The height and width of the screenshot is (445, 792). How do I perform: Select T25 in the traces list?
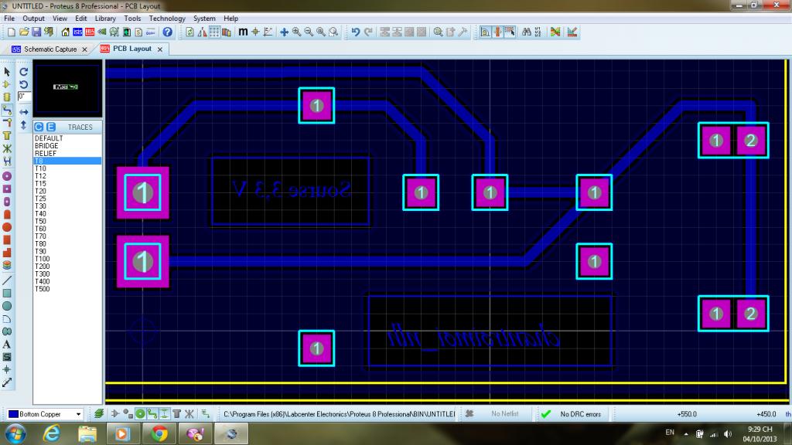(41, 199)
